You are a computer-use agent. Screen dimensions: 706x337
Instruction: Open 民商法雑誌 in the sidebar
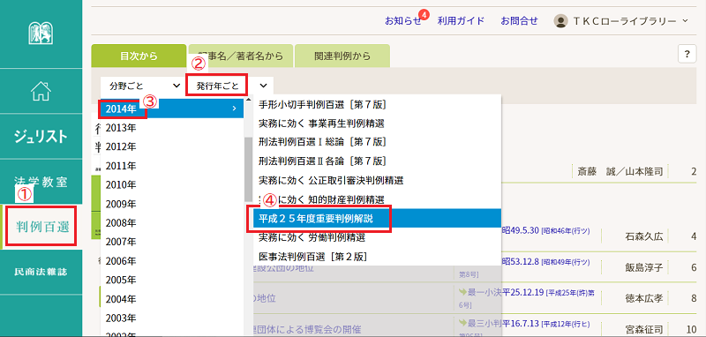(x=41, y=273)
